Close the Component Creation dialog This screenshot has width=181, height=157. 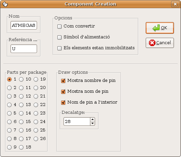click(x=175, y=4)
